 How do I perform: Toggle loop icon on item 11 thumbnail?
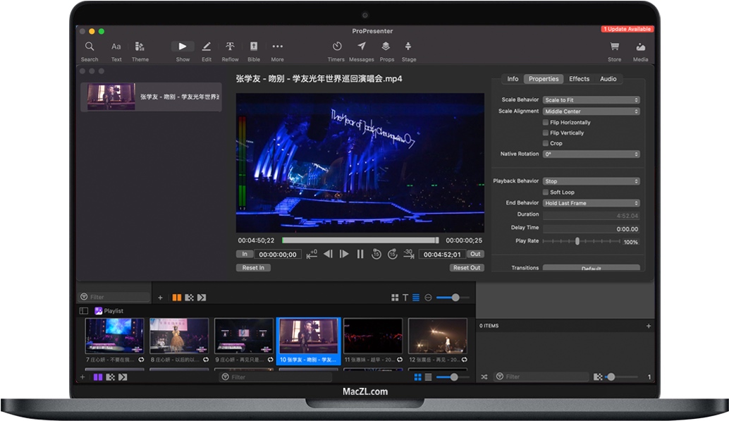click(399, 360)
